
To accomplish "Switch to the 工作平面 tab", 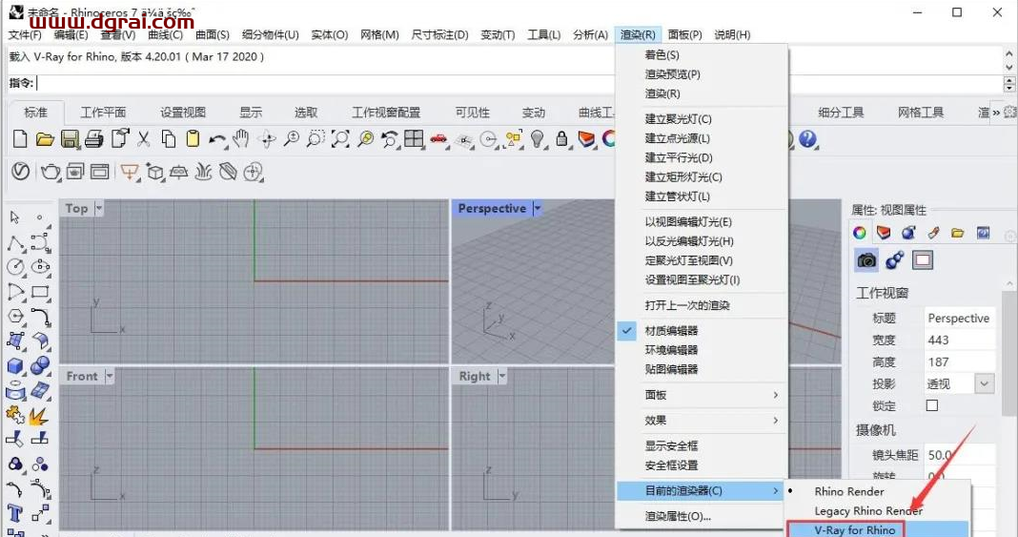I will point(103,113).
